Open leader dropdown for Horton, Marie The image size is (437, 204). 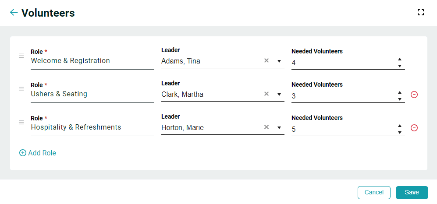click(x=279, y=128)
